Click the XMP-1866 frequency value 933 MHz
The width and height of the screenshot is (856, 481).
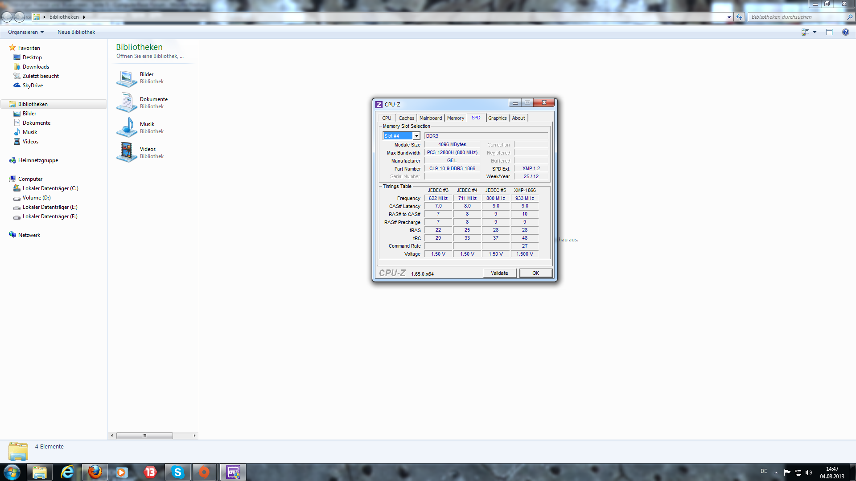click(525, 198)
